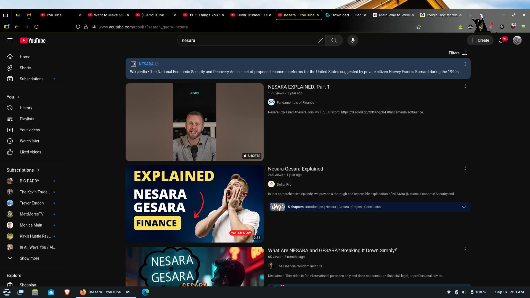Open more options for NESARA EXPLAINED Part 1

[x=465, y=86]
